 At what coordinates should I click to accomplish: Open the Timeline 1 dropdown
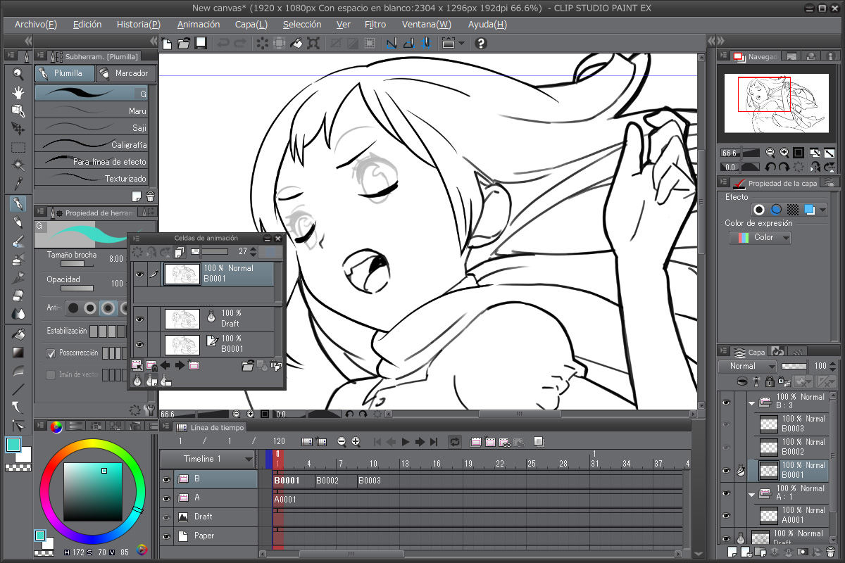tap(208, 459)
